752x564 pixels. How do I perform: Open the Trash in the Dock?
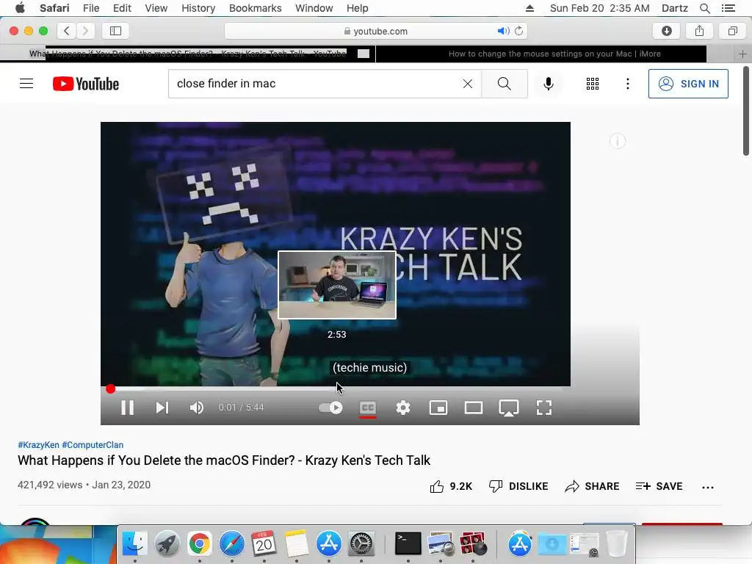(x=617, y=543)
